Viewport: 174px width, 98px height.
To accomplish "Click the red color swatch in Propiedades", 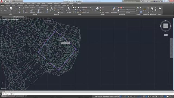I will [x=121, y=8].
